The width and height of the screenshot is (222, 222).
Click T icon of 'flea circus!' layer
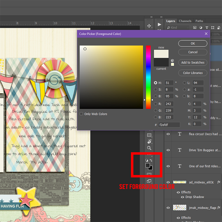click(180, 134)
